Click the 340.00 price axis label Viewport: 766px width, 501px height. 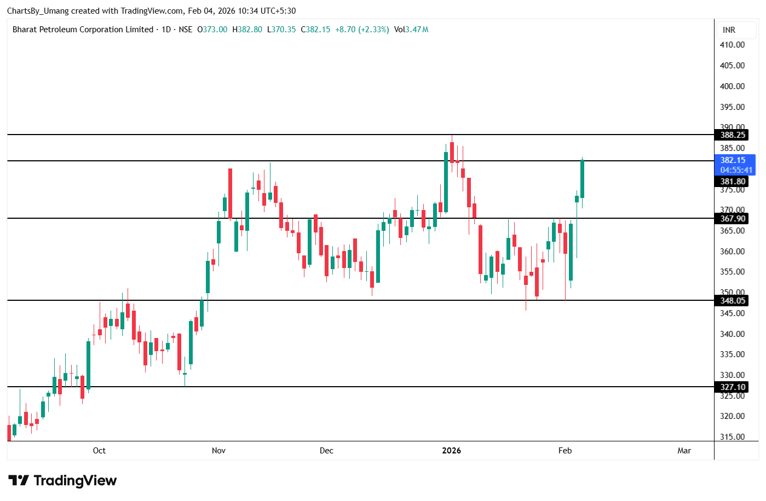pyautogui.click(x=732, y=334)
